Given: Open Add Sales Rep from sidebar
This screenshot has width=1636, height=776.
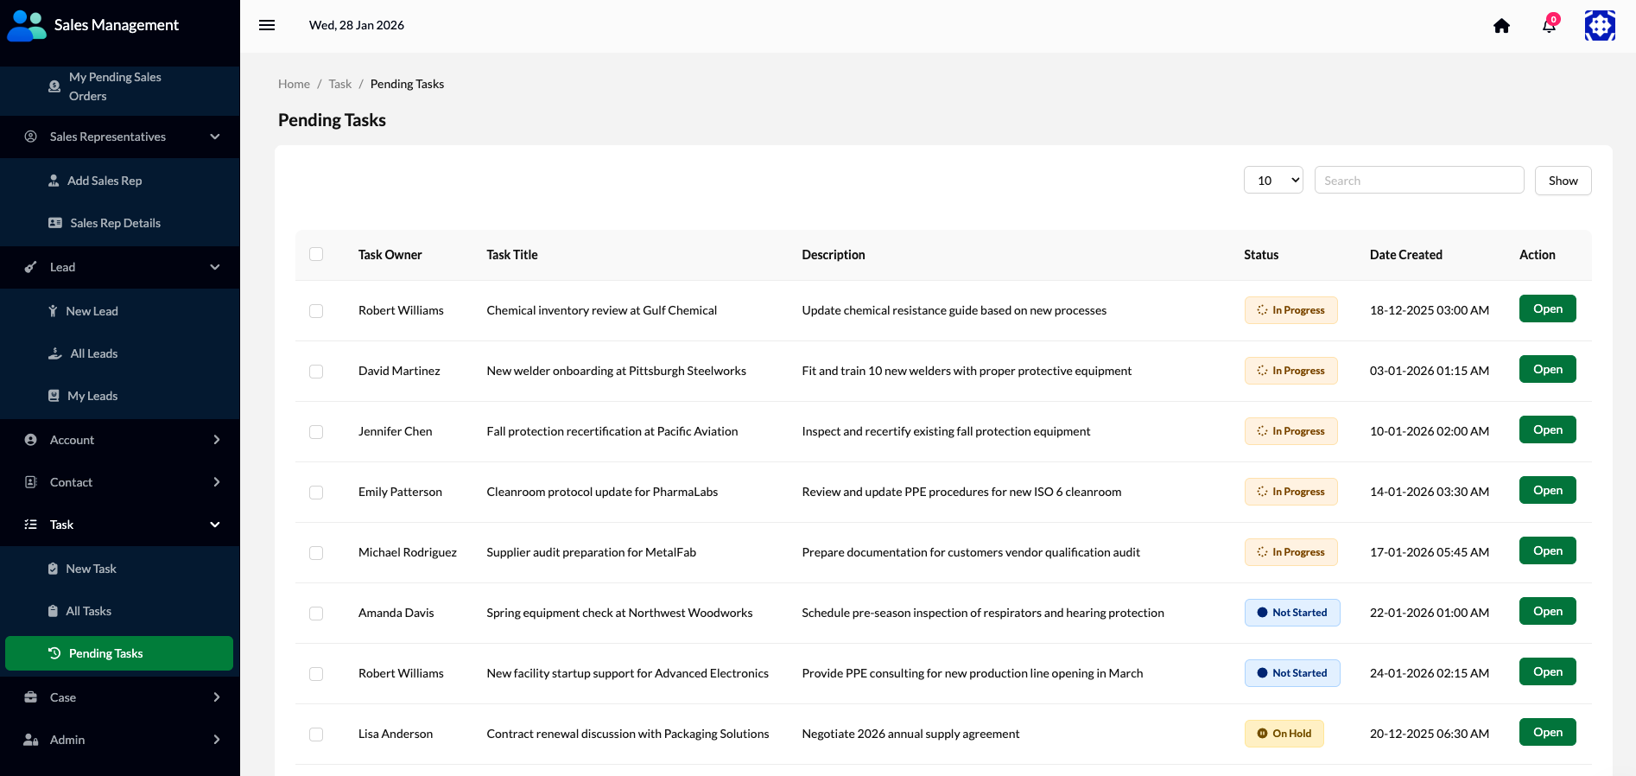Looking at the screenshot, I should click(105, 181).
